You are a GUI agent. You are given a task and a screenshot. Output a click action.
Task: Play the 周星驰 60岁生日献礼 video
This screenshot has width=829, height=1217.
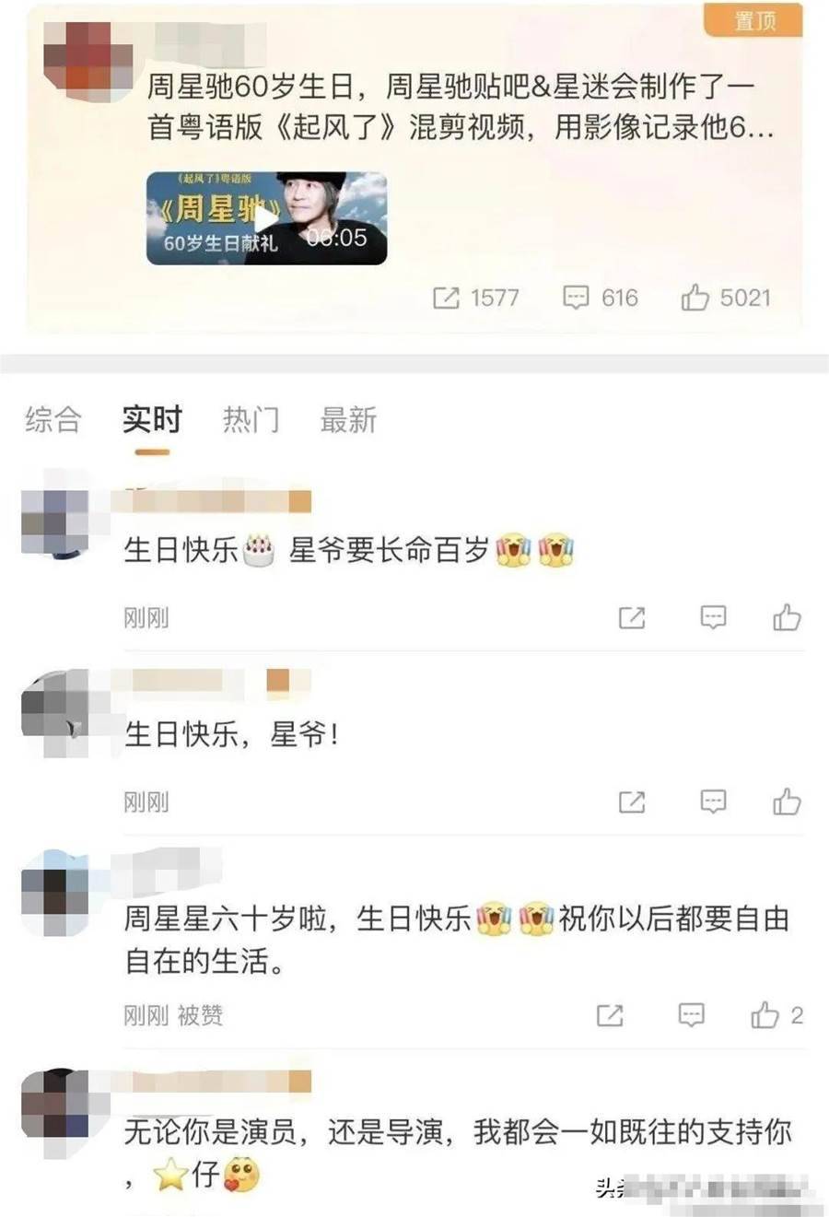click(x=266, y=218)
